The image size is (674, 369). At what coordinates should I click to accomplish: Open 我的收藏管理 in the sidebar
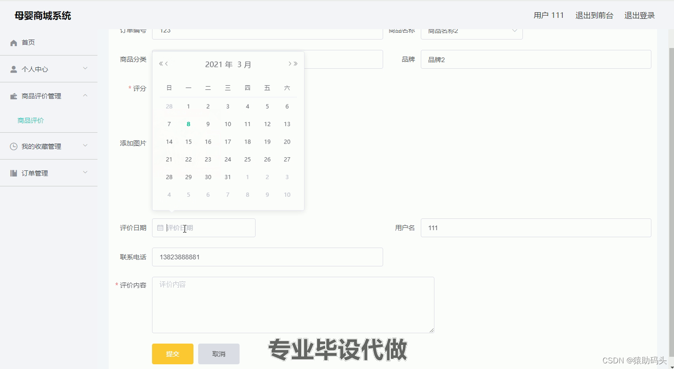49,146
